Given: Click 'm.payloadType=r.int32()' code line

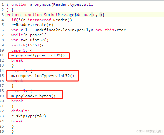Looking at the screenshot, I should [38, 55].
